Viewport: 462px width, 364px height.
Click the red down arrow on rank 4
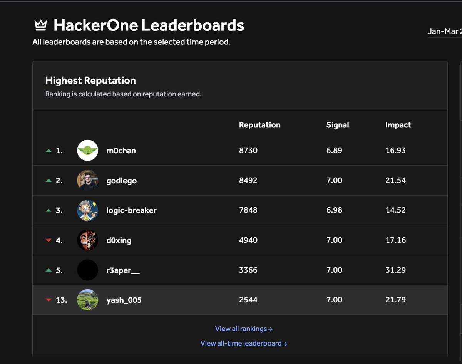pyautogui.click(x=49, y=240)
